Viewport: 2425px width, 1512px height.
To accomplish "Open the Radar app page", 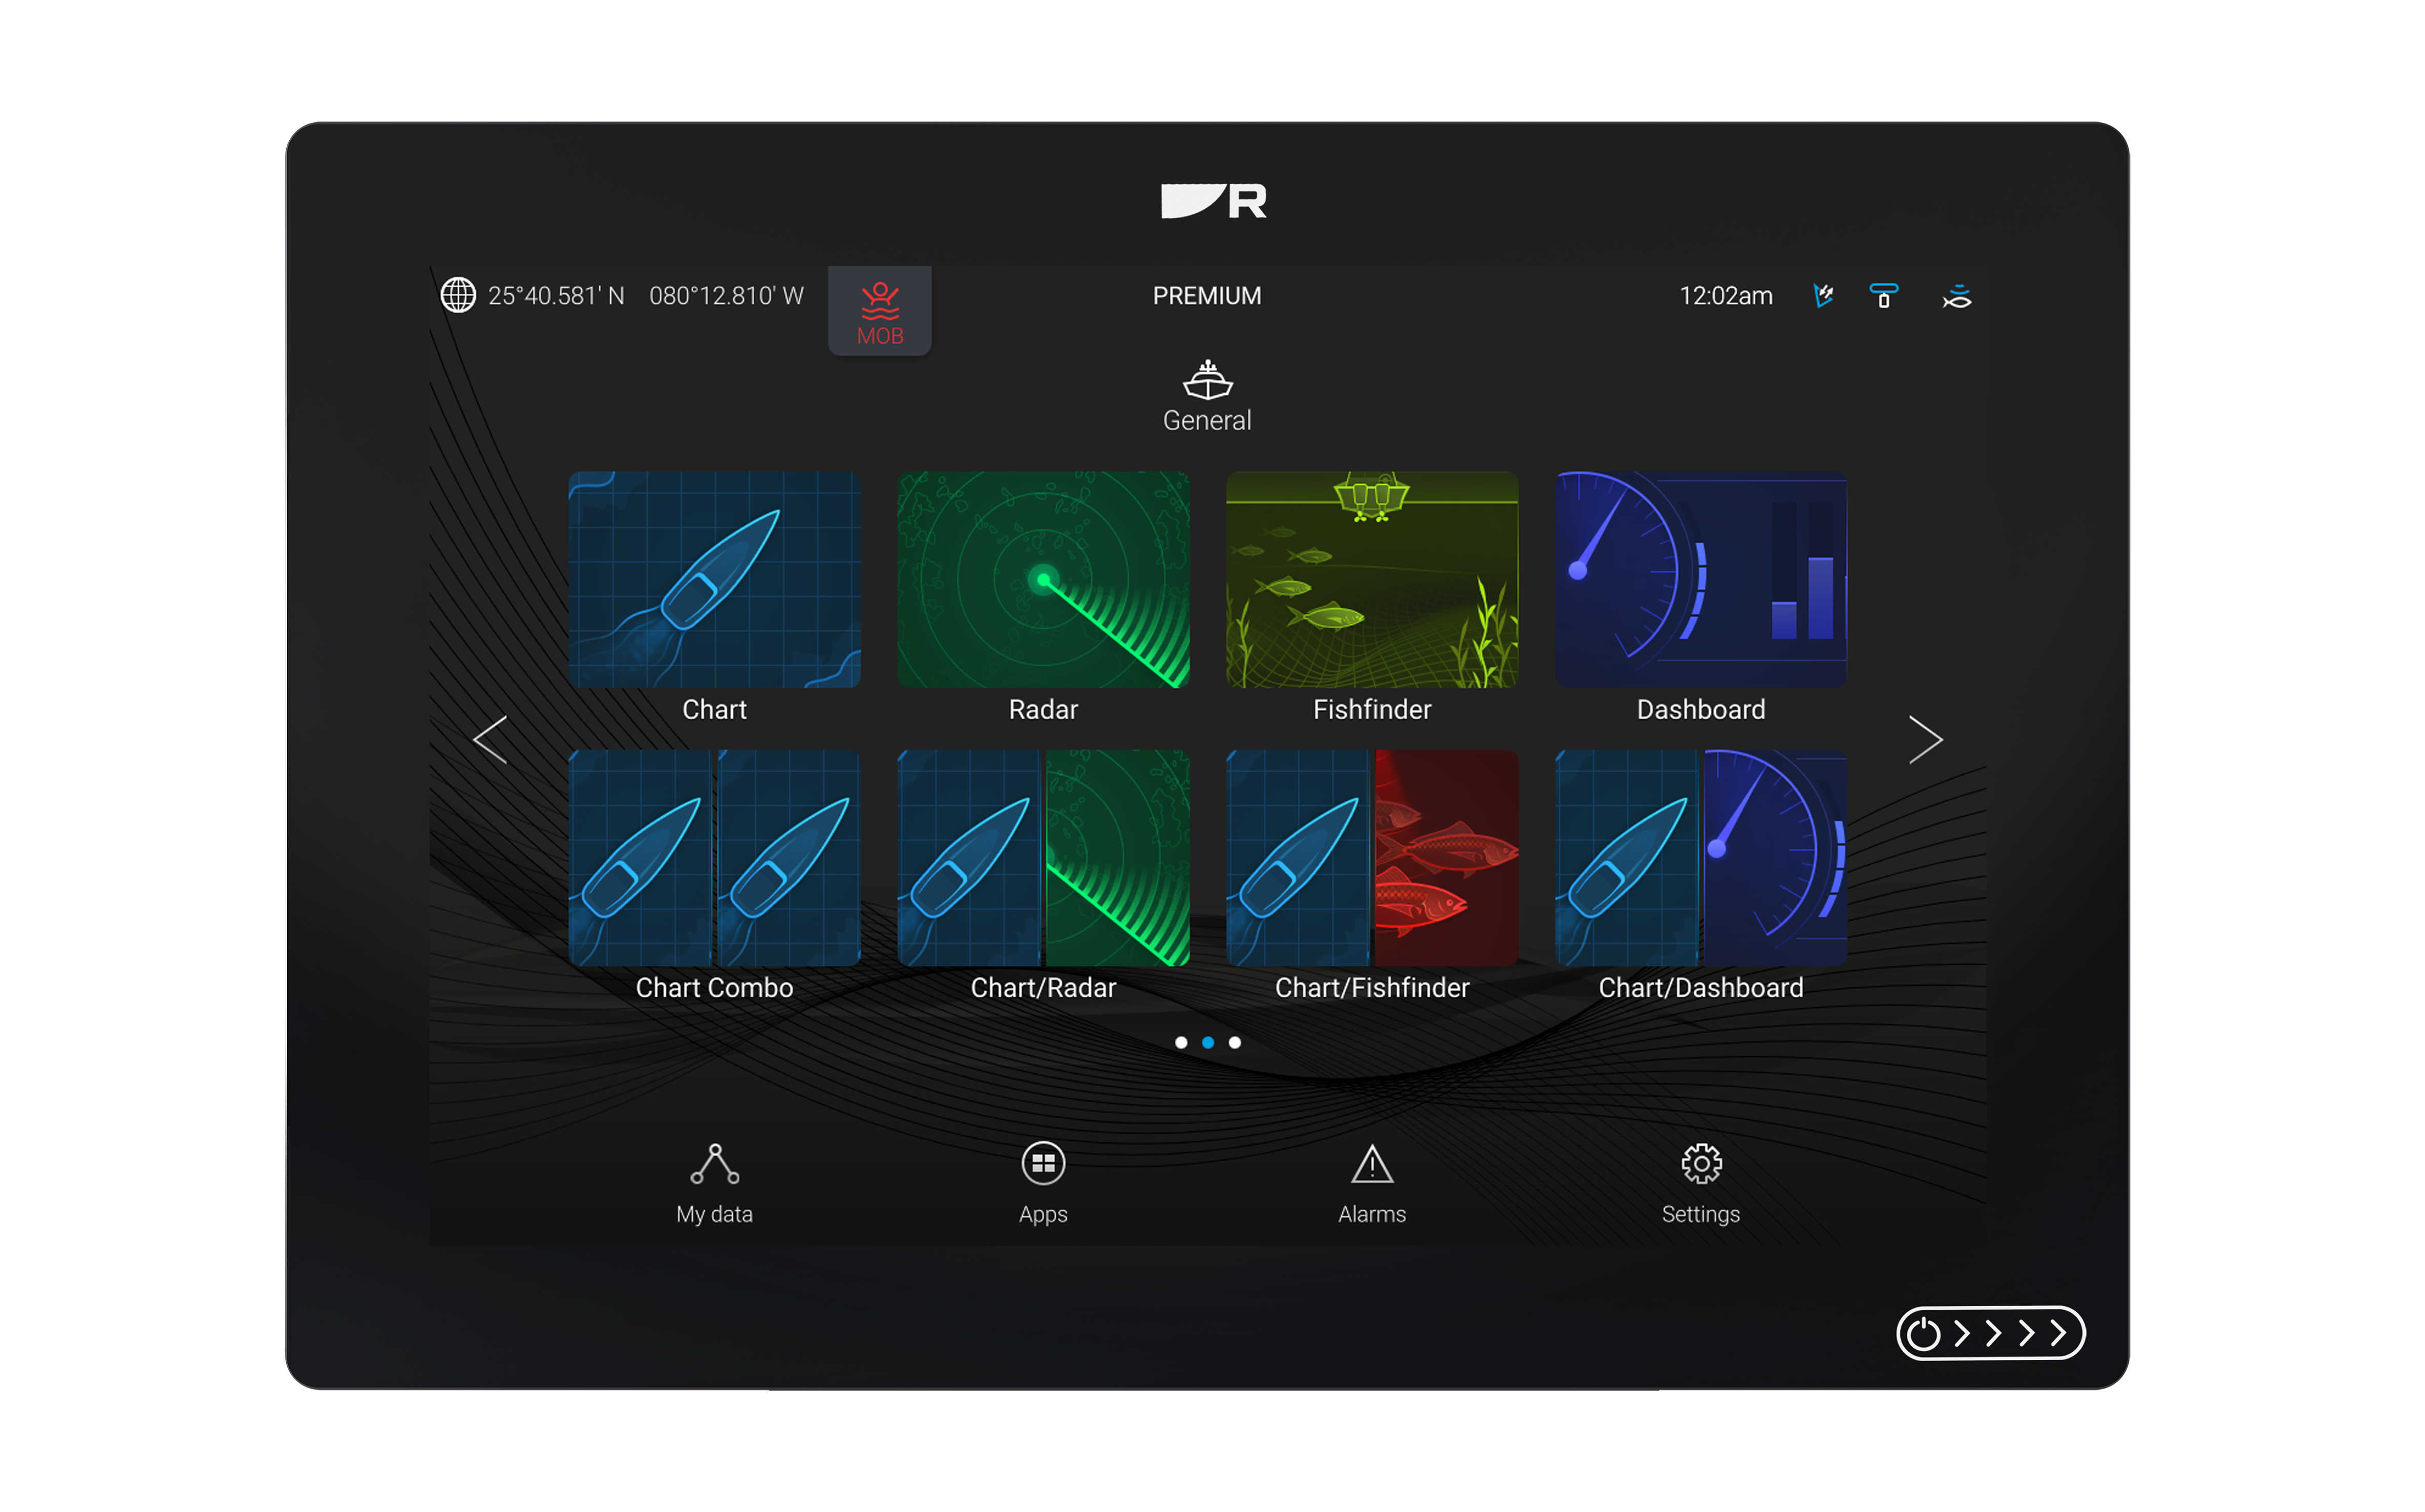I will pyautogui.click(x=1043, y=580).
